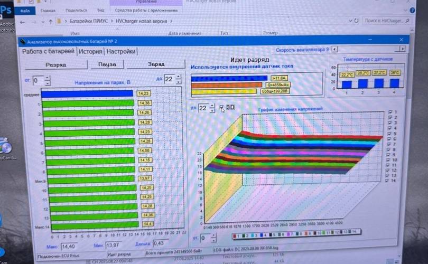Click the total voltage label Uобщ=199,28В
428x264 pixels.
275,91
